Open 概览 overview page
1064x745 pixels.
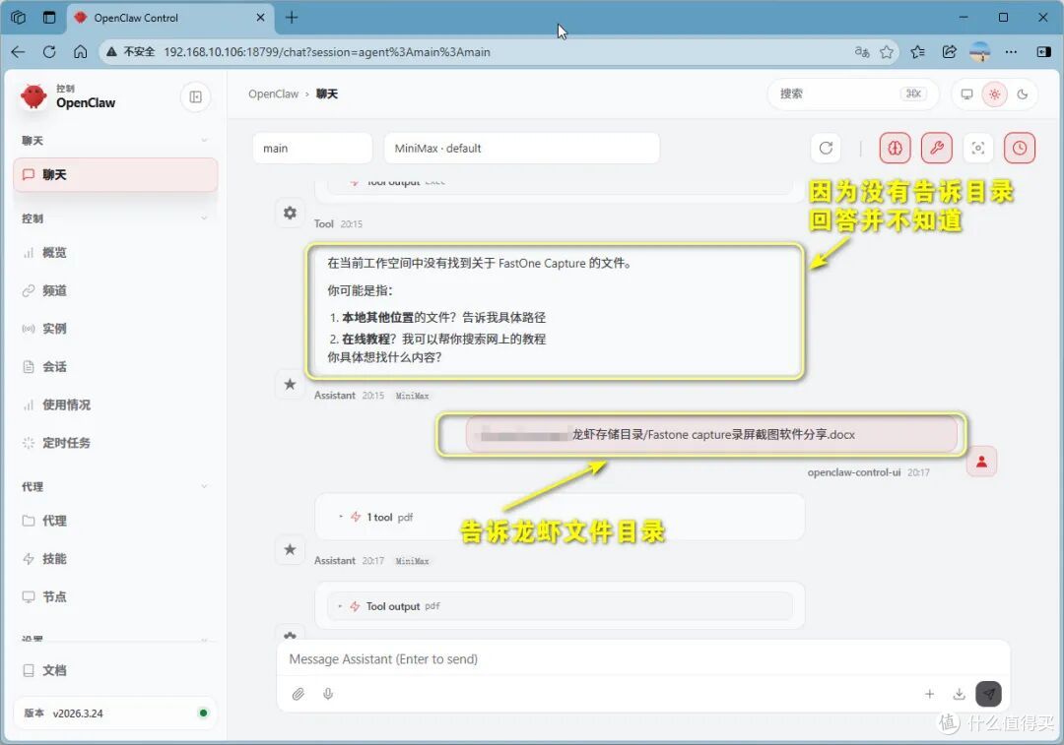115,253
